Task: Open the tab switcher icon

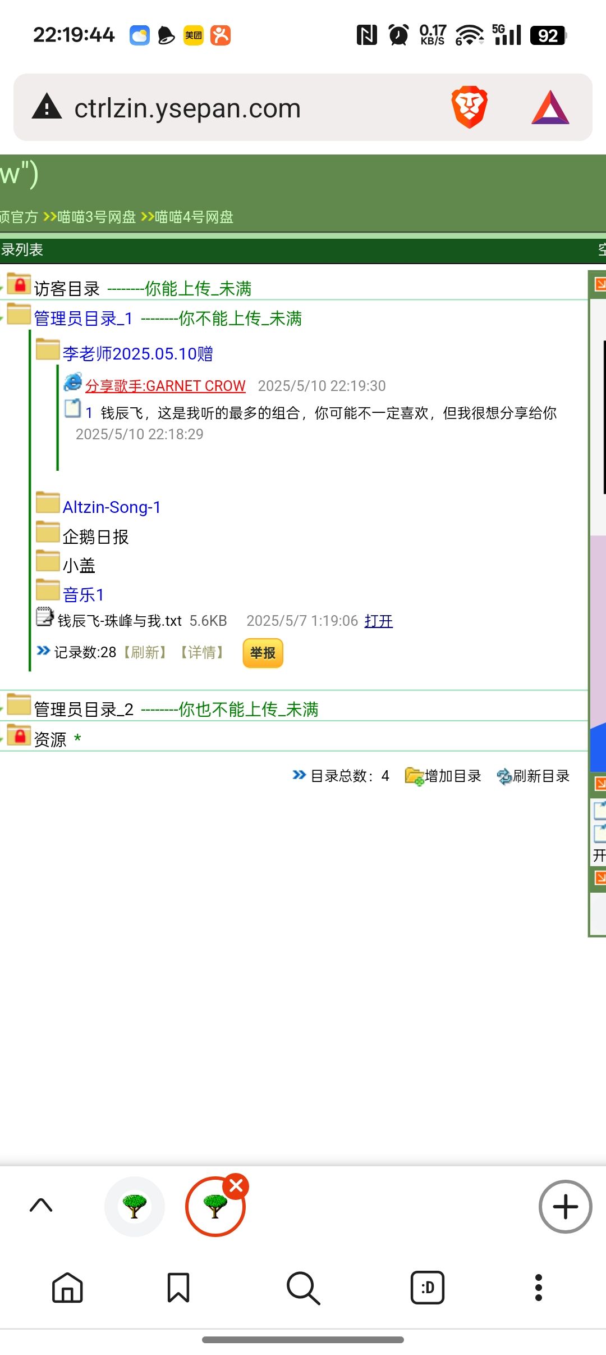Action: click(427, 1287)
